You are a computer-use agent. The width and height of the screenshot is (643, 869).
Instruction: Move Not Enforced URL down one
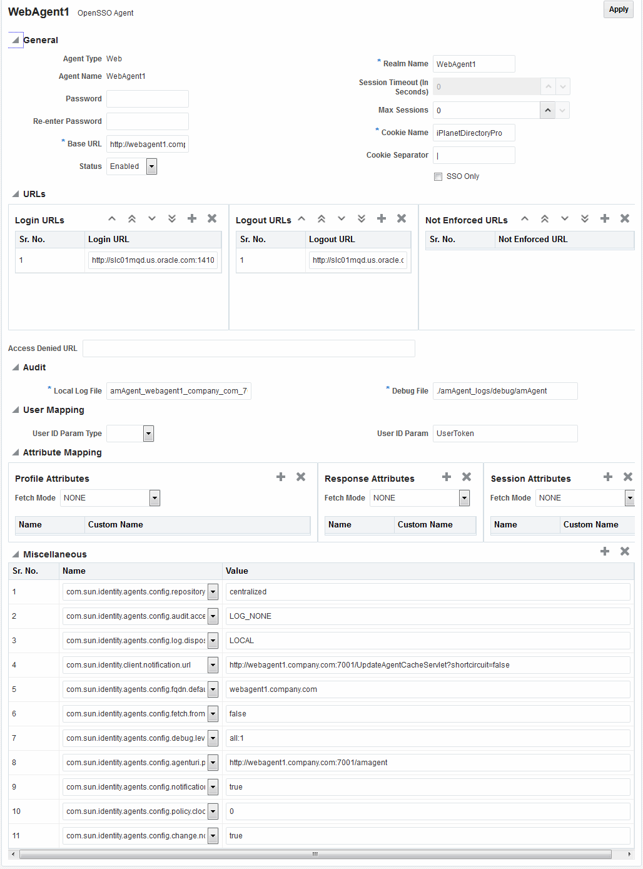(x=565, y=218)
